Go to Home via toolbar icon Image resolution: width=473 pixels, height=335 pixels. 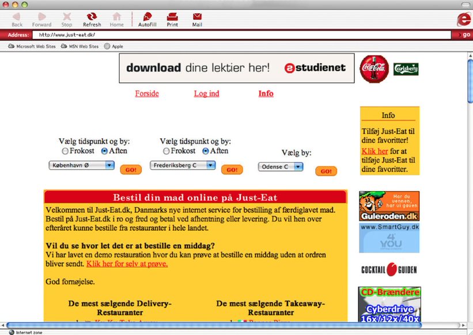point(116,17)
